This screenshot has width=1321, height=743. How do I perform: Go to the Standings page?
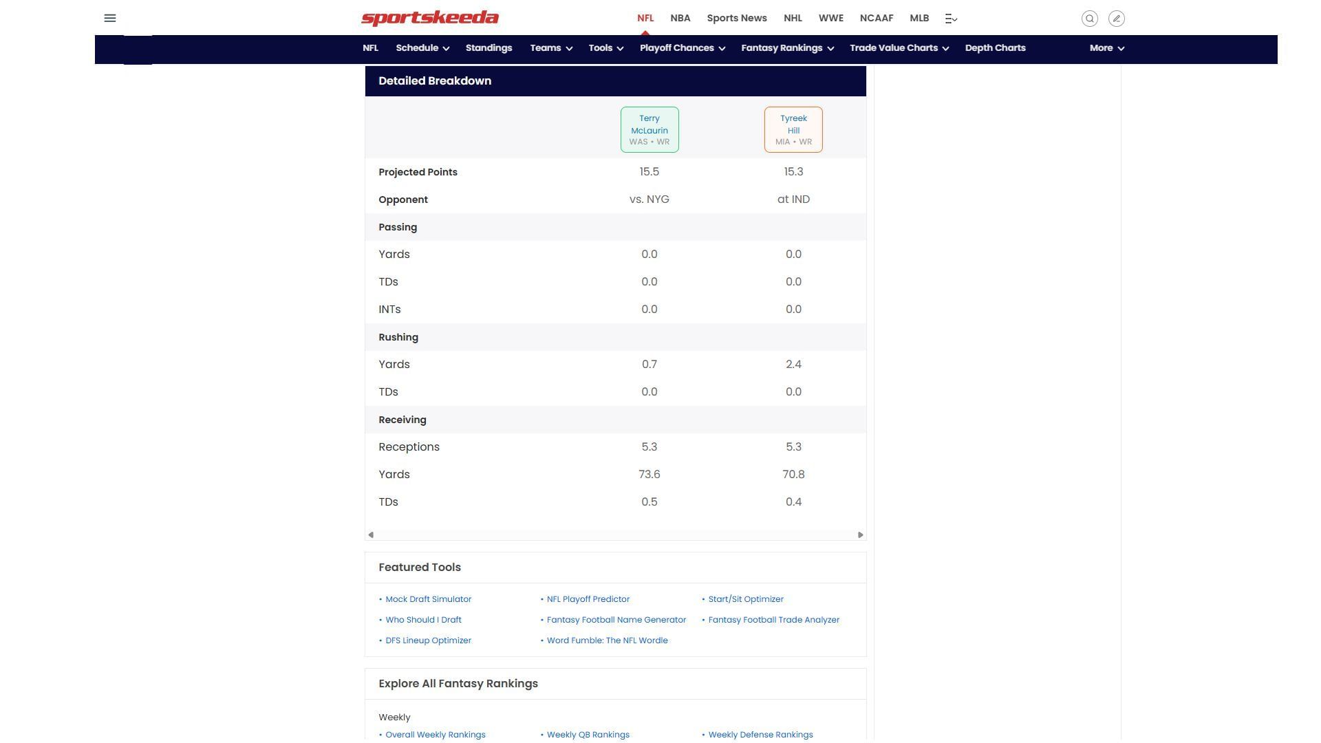488,48
